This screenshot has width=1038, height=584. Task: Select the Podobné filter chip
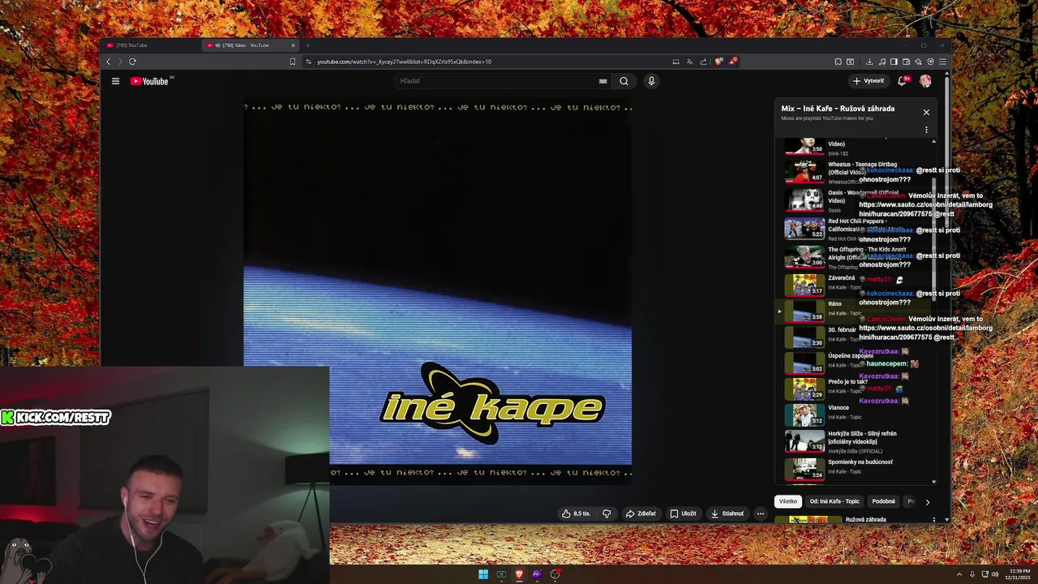[x=883, y=501]
